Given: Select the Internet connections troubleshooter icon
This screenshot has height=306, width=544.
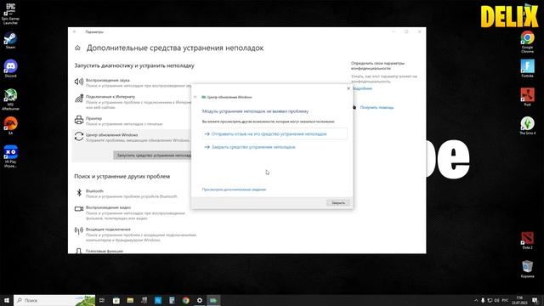Looking at the screenshot, I should pyautogui.click(x=79, y=99).
